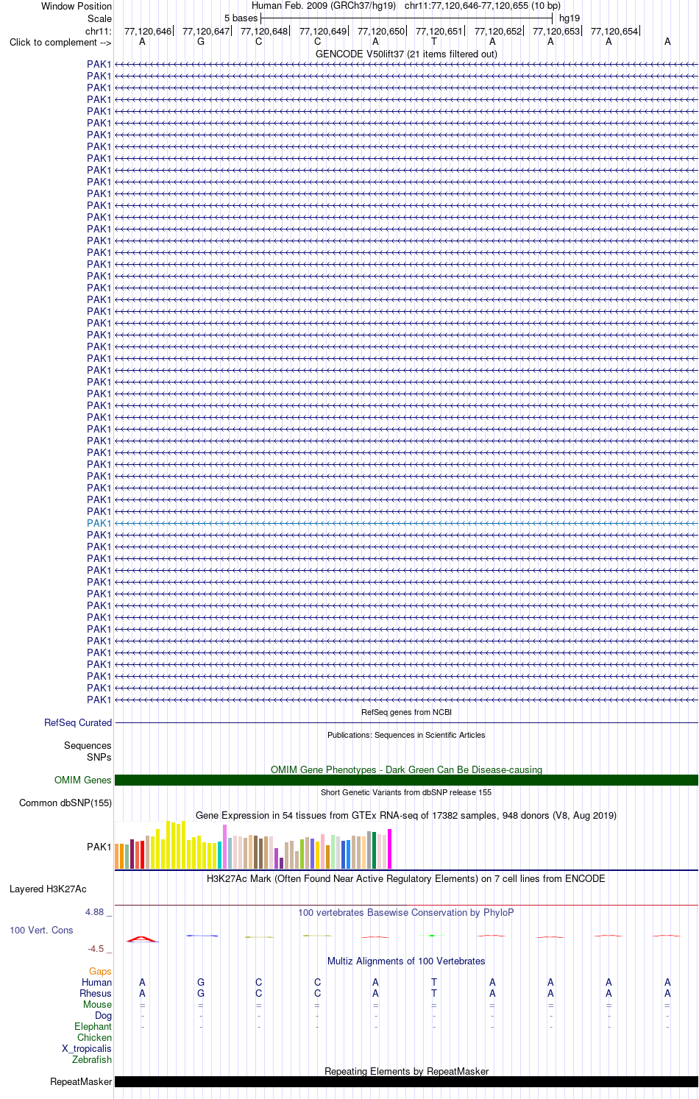Select the Human alignment row label

pos(96,982)
